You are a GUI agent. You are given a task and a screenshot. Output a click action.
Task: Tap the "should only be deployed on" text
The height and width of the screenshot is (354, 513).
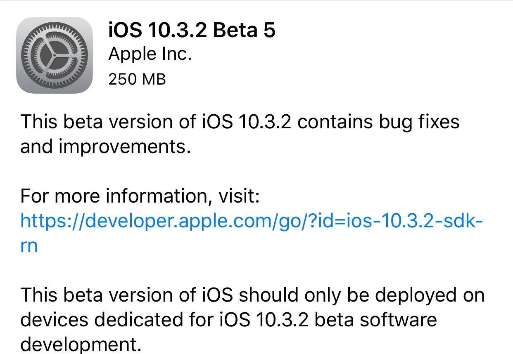tap(362, 295)
